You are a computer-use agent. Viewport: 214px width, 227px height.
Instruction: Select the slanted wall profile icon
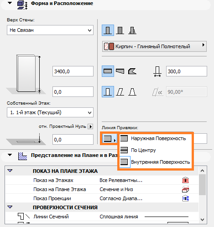tap(120, 92)
